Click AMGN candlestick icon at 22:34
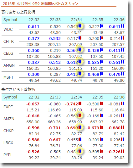Screen dimensions: 133x168 tap(80, 62)
